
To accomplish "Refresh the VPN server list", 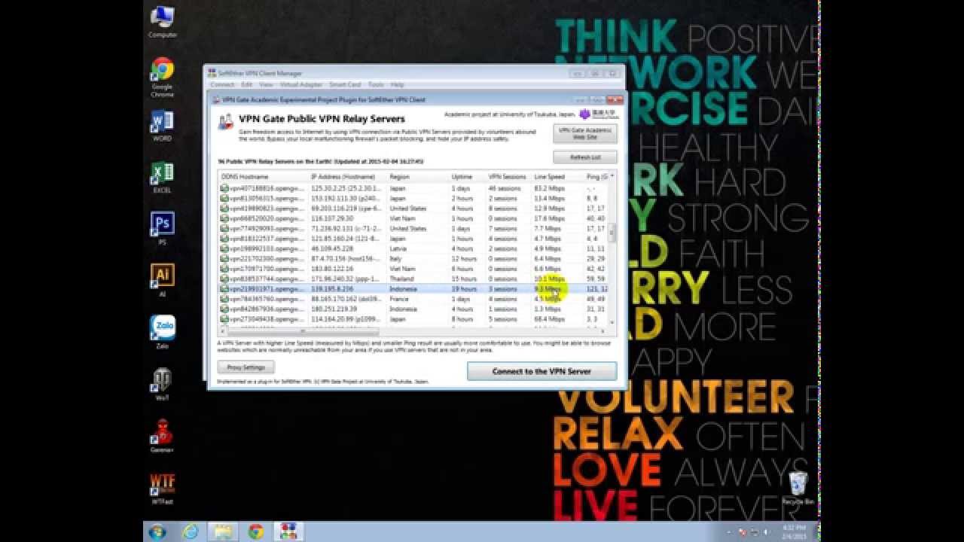I will pos(585,157).
